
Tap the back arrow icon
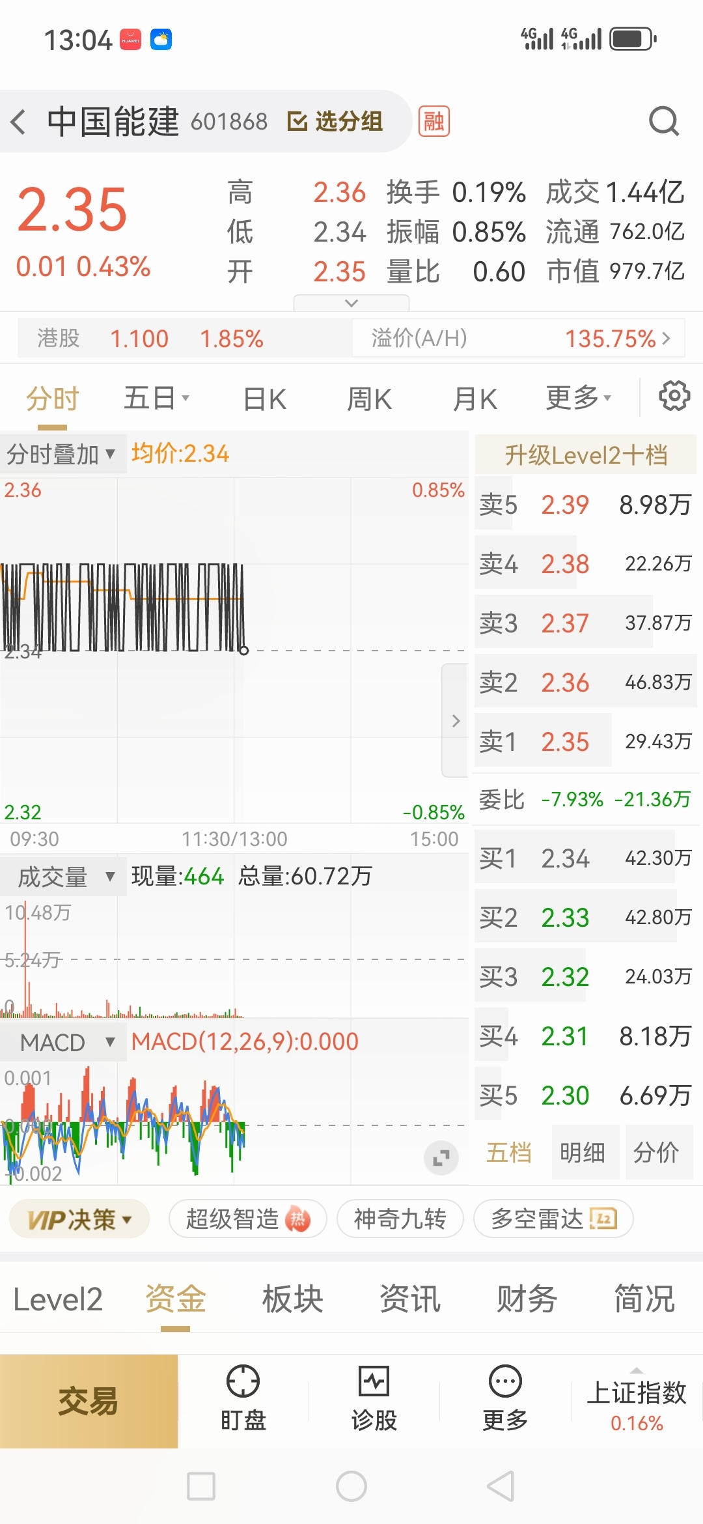click(x=18, y=122)
